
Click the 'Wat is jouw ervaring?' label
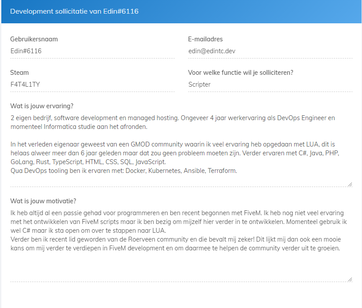point(42,106)
